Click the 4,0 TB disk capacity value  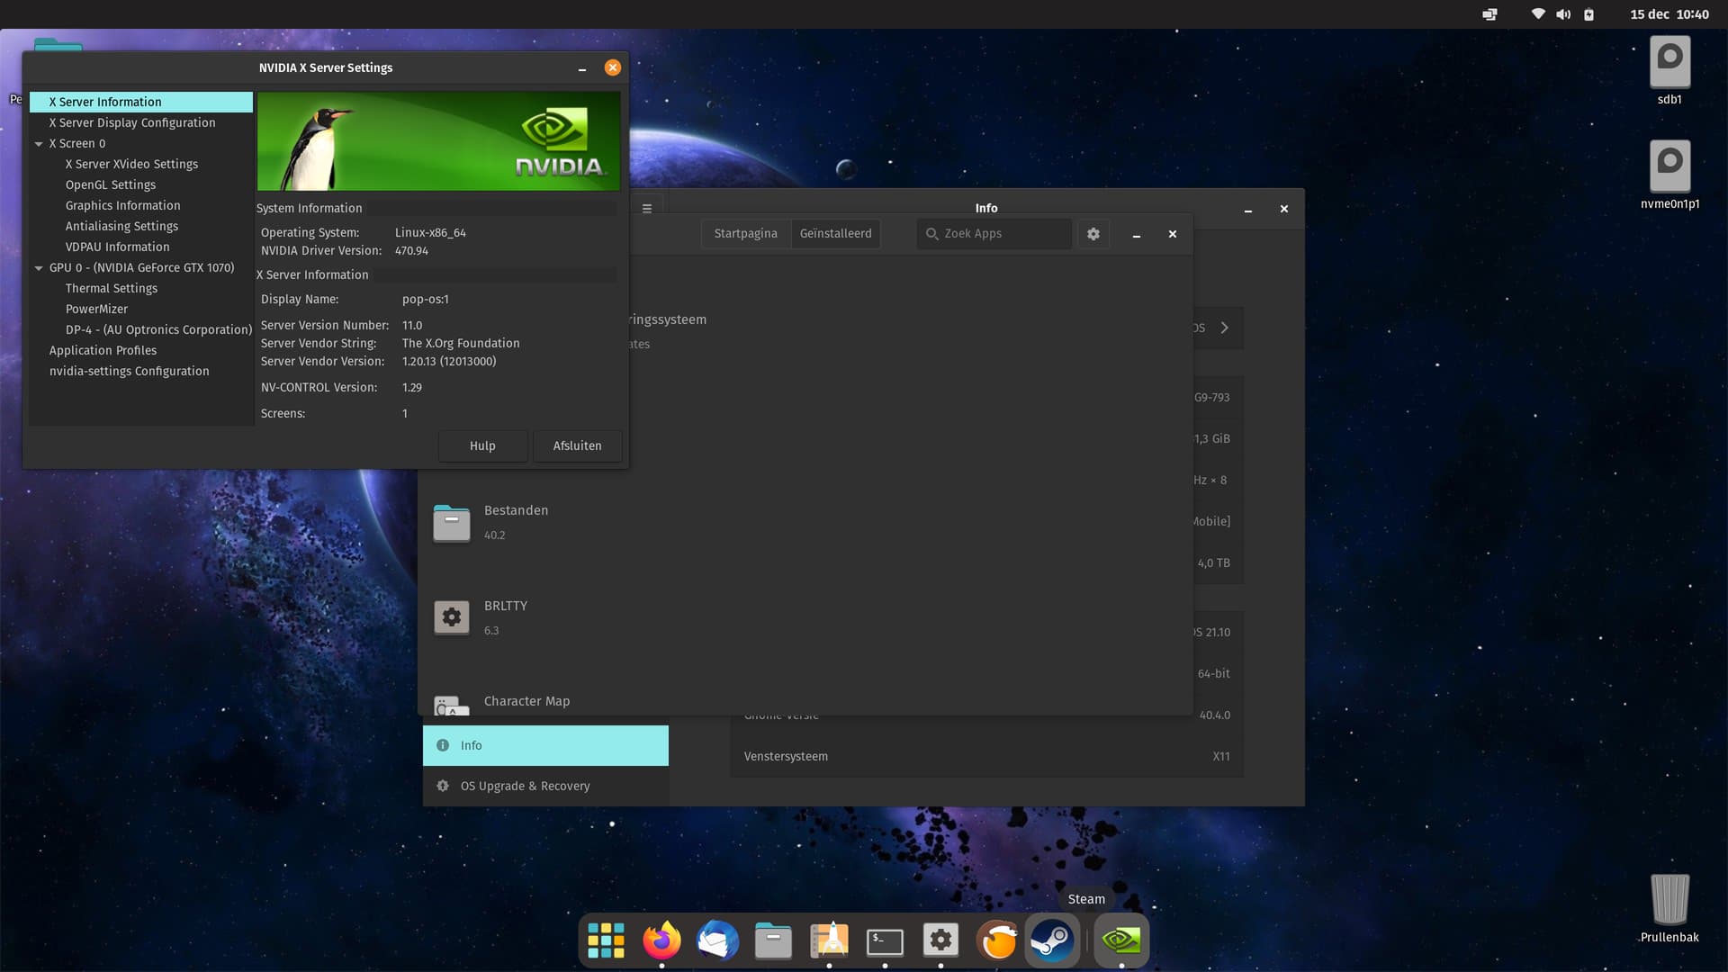[x=1213, y=562]
